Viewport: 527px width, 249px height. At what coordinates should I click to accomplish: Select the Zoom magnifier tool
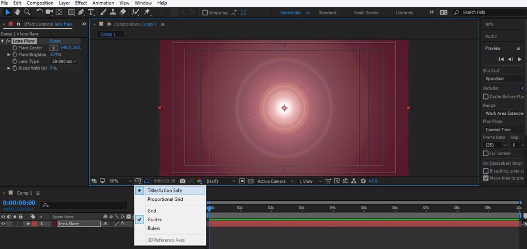[x=27, y=12]
